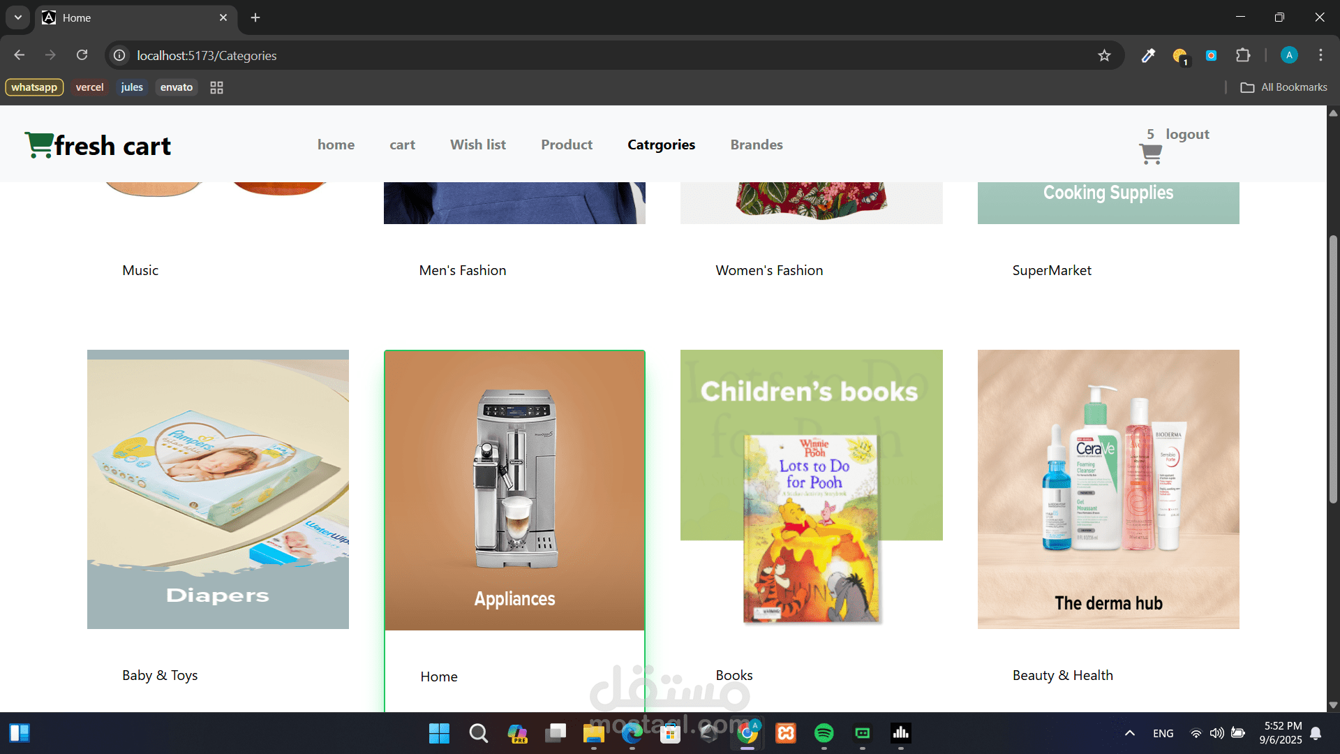The image size is (1340, 754).
Task: Select the Home category label
Action: coord(439,677)
